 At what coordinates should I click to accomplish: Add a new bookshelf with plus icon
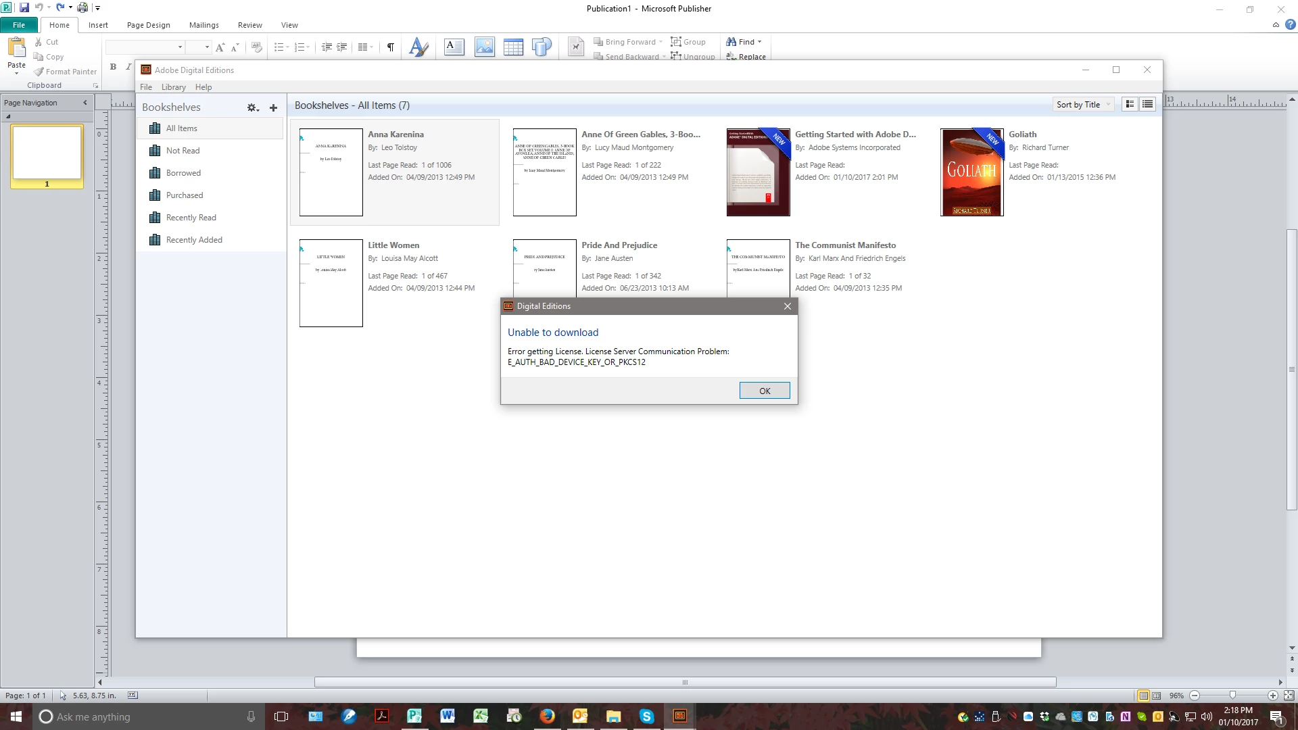point(273,107)
